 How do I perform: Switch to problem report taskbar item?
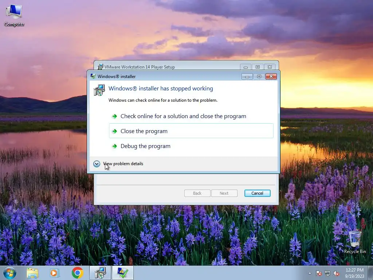click(x=122, y=273)
